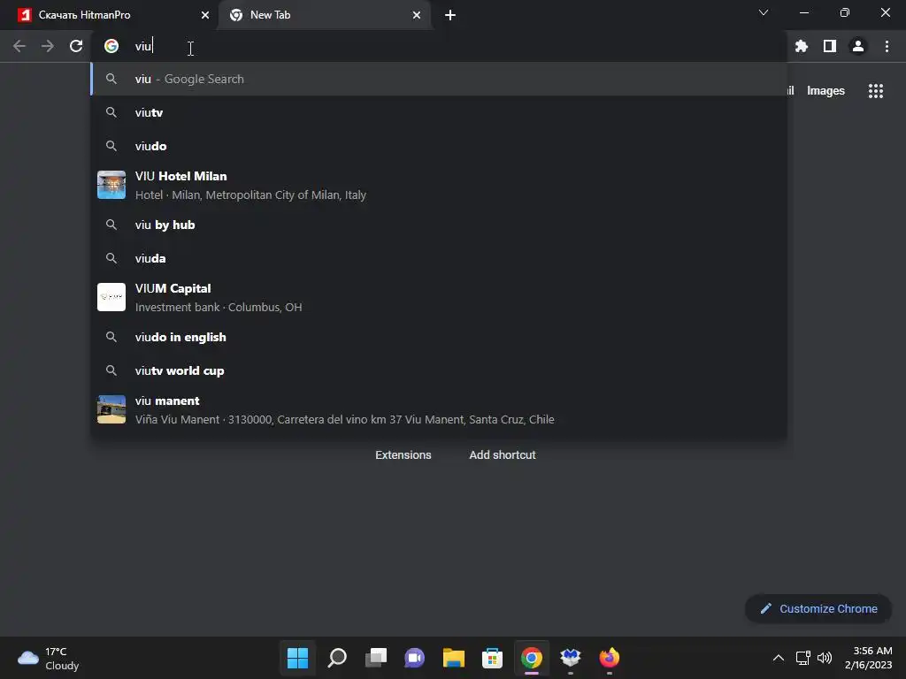Close the HitmanPro tab
This screenshot has width=906, height=679.
coord(205,15)
